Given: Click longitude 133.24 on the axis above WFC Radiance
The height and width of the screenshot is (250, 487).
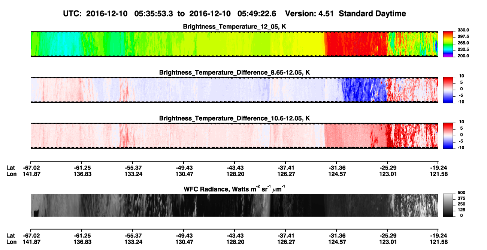Looking at the screenshot, I should coord(133,174).
